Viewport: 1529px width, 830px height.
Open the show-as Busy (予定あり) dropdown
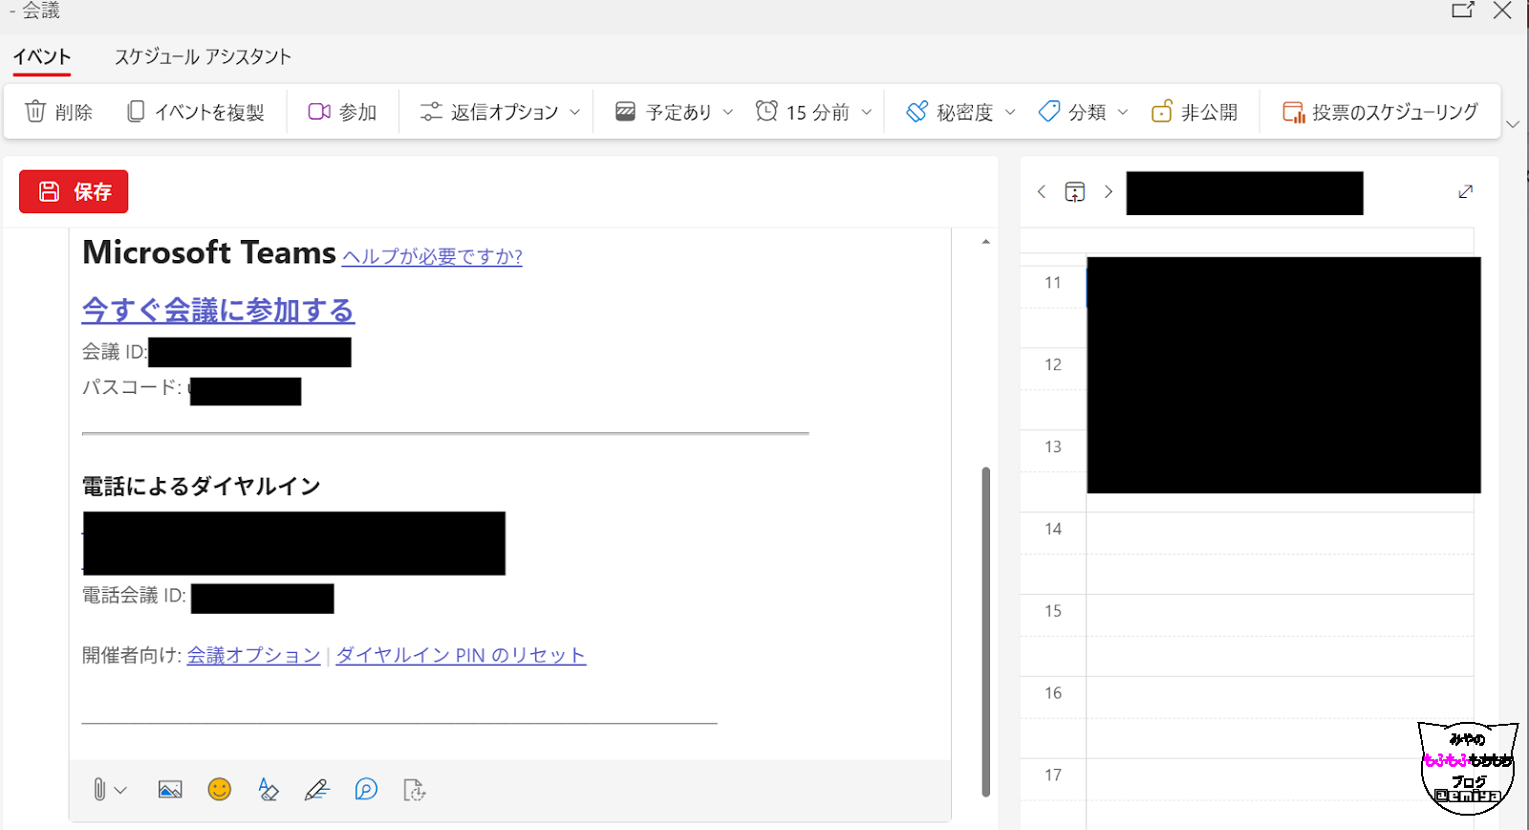click(x=674, y=112)
